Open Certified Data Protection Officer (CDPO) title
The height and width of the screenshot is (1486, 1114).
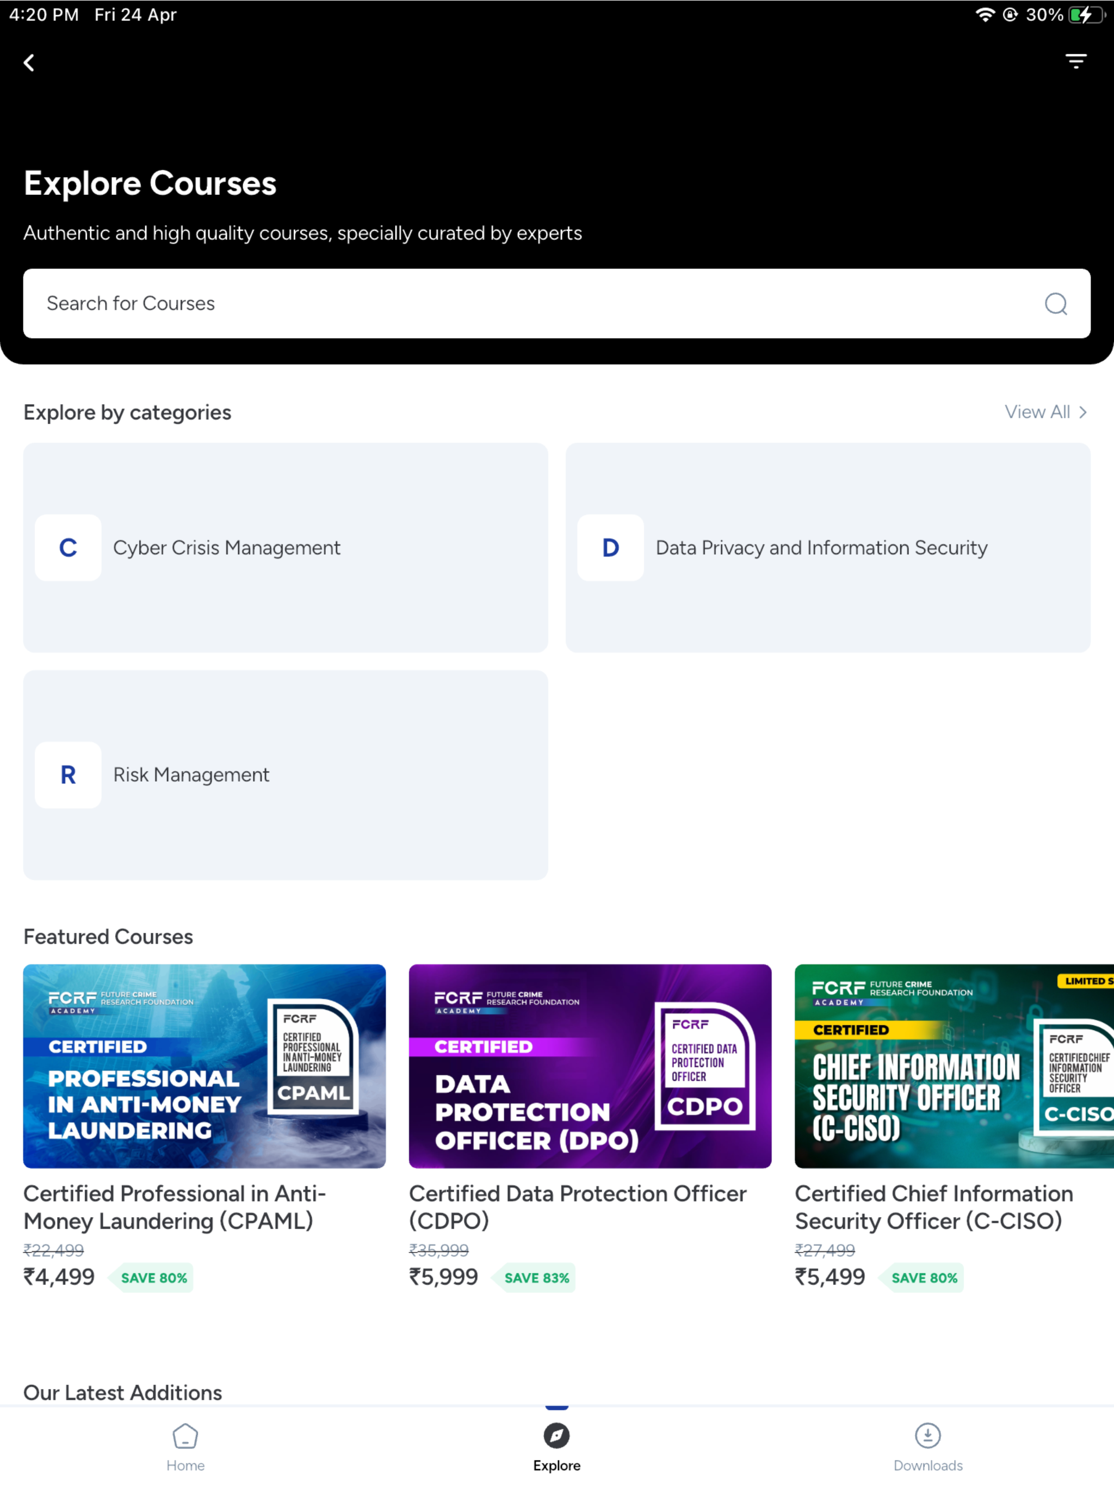click(x=578, y=1206)
